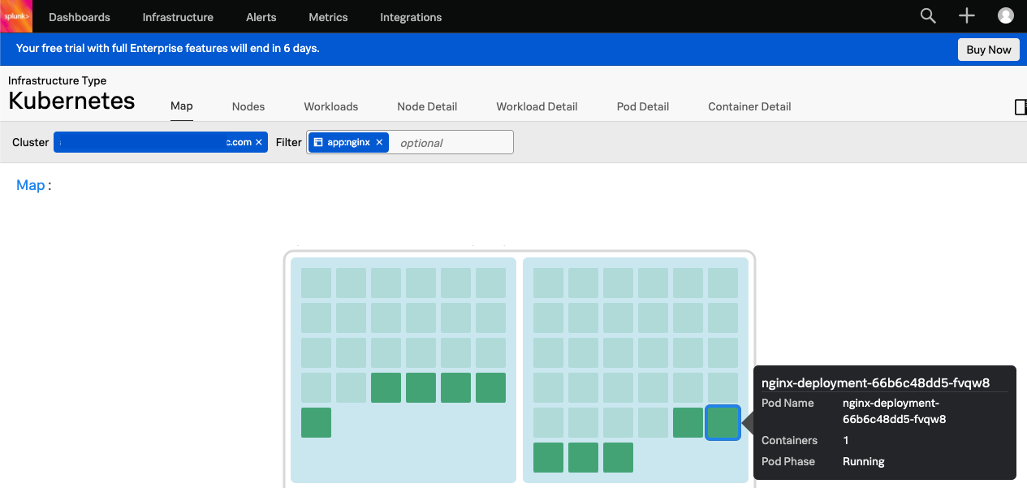
Task: Open the Dashboards menu
Action: coord(79,17)
